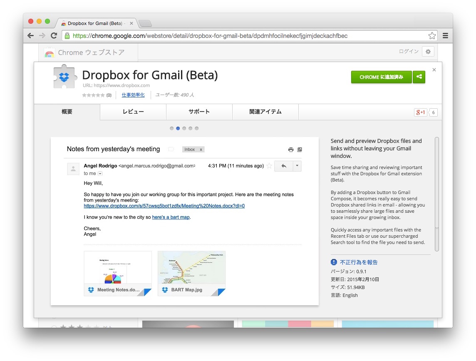The width and height of the screenshot is (476, 361).
Task: Open the Meeting Notes.do... attachment thumbnail
Action: point(118,274)
